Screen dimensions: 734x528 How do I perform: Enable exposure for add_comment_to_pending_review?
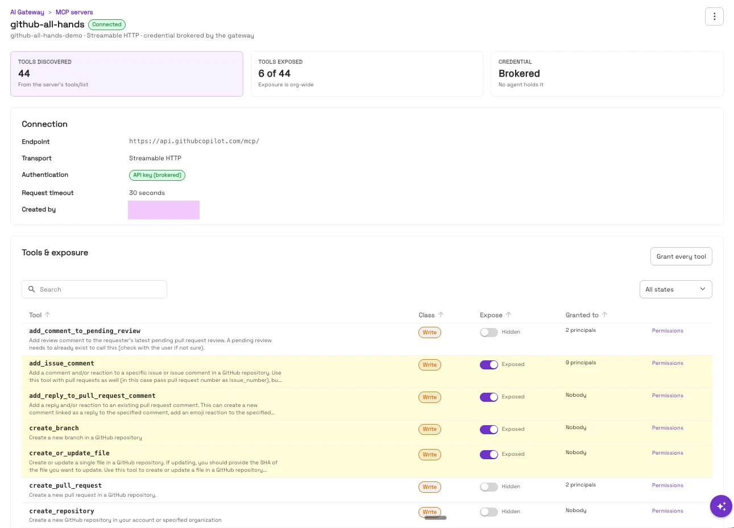[489, 332]
